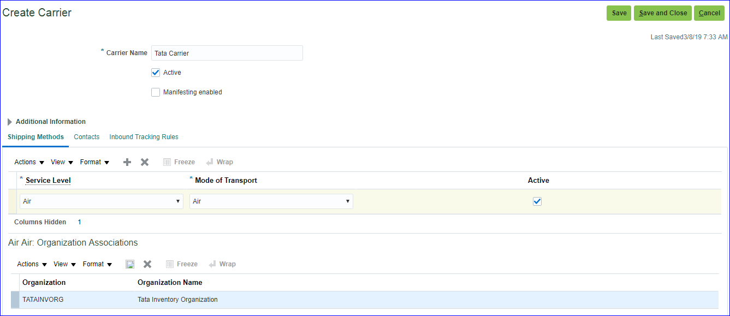Click Freeze in Shipping Methods toolbar
730x316 pixels.
coord(179,162)
